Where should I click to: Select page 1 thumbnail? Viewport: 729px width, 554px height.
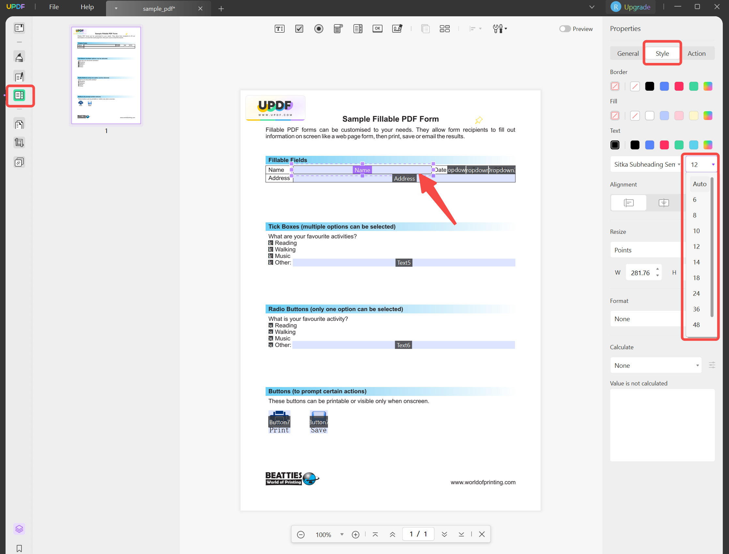pos(106,76)
